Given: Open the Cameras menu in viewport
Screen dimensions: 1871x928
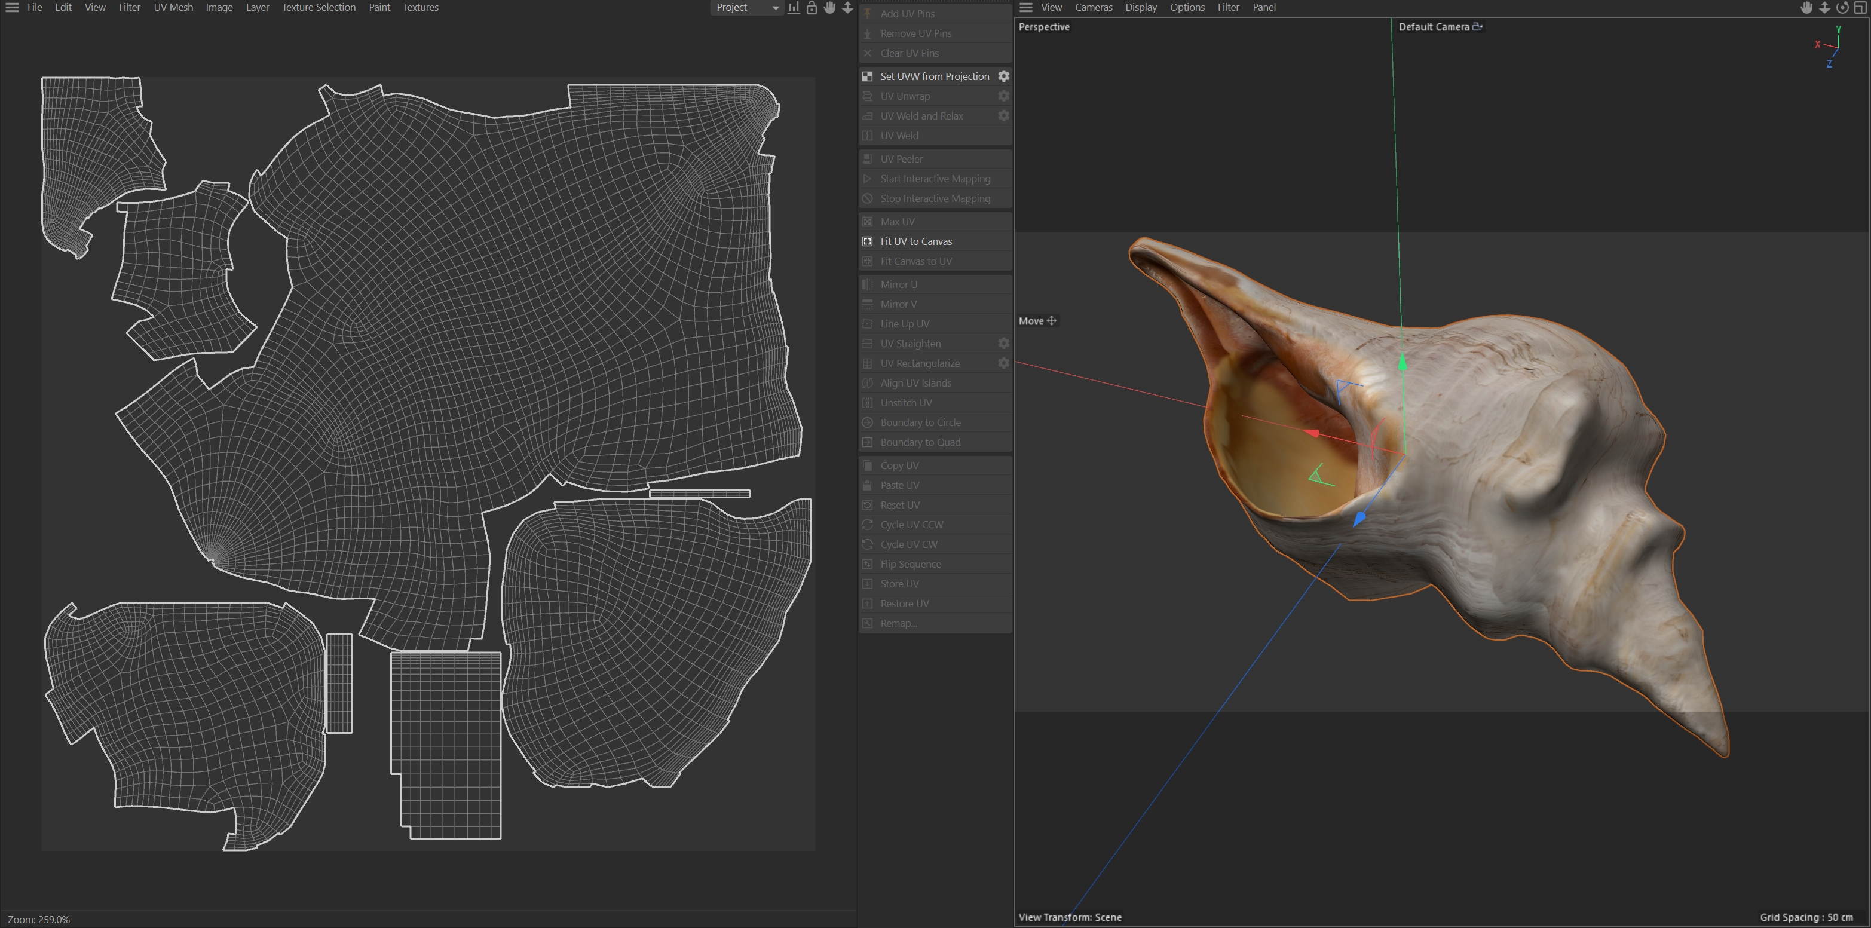Looking at the screenshot, I should click(x=1093, y=7).
